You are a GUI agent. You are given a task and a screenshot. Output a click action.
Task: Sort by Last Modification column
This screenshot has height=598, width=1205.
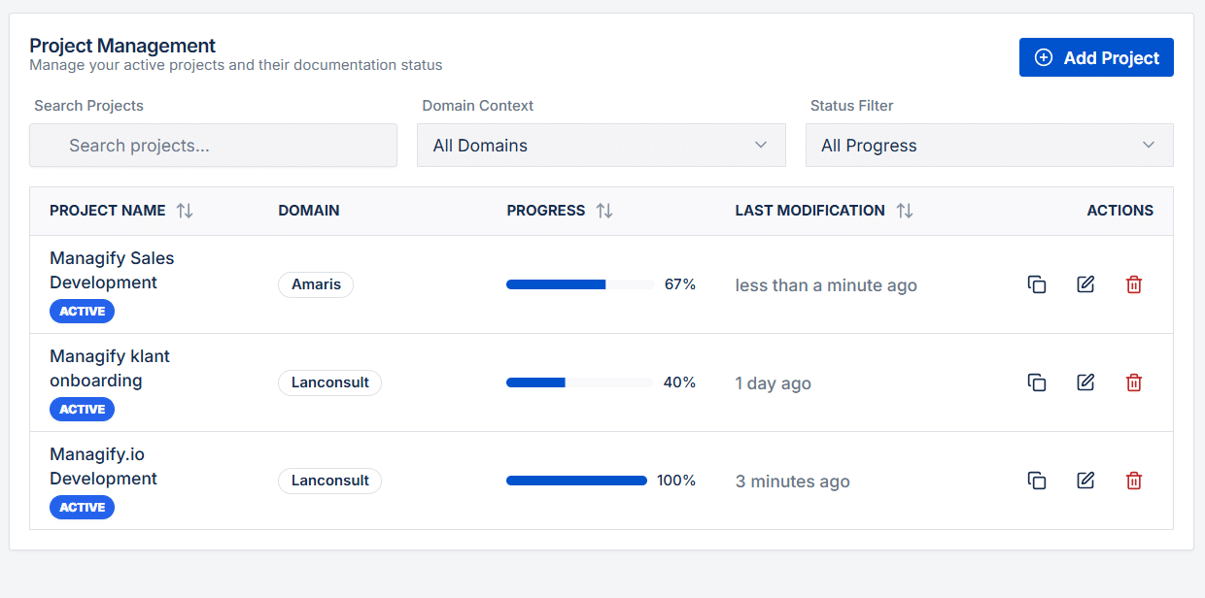pos(905,211)
